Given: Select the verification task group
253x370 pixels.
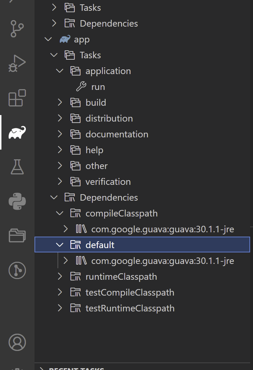Looking at the screenshot, I should coord(109,181).
